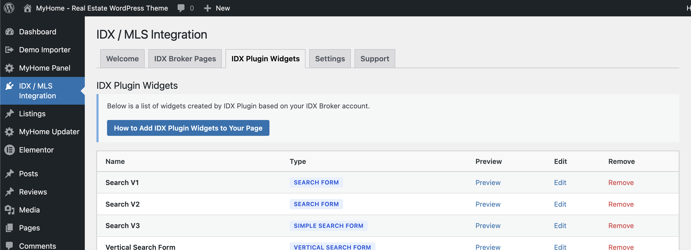691x250 pixels.
Task: Click New in the admin bar
Action: pos(223,8)
